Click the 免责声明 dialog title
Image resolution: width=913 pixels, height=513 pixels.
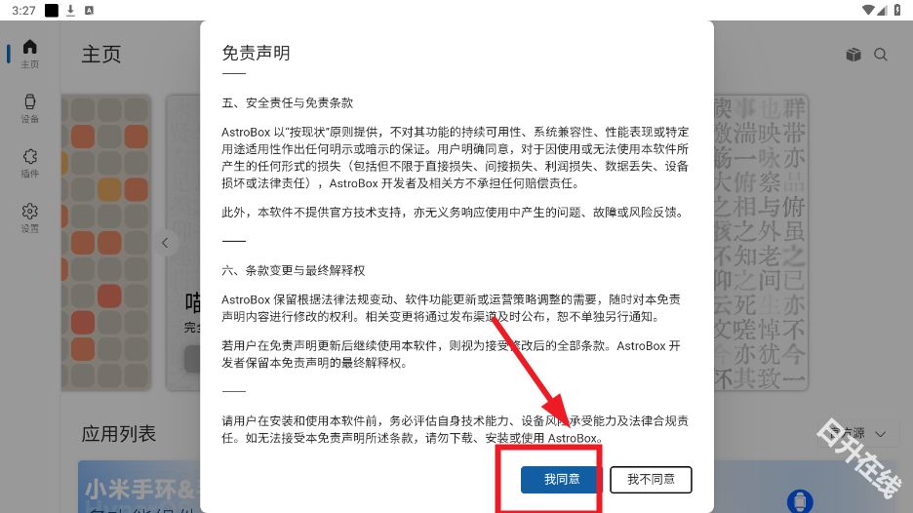(x=256, y=53)
